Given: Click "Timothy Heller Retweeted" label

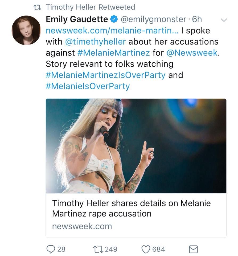Looking at the screenshot, I should click(91, 7).
